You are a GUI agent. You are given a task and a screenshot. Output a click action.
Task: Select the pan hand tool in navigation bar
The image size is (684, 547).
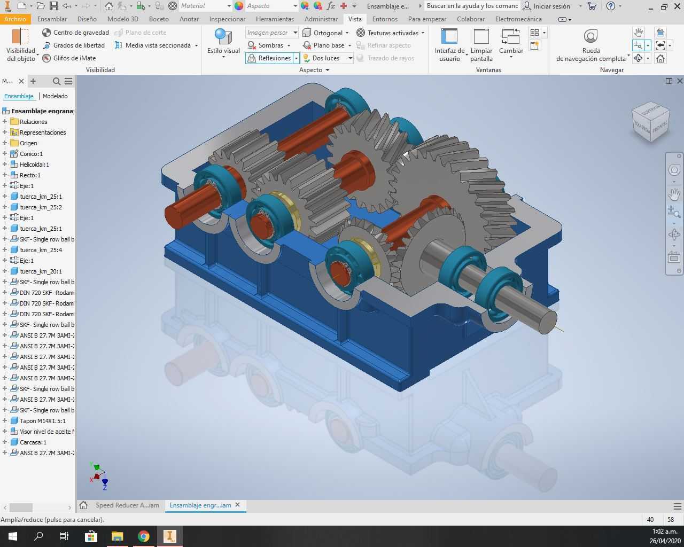click(x=674, y=194)
